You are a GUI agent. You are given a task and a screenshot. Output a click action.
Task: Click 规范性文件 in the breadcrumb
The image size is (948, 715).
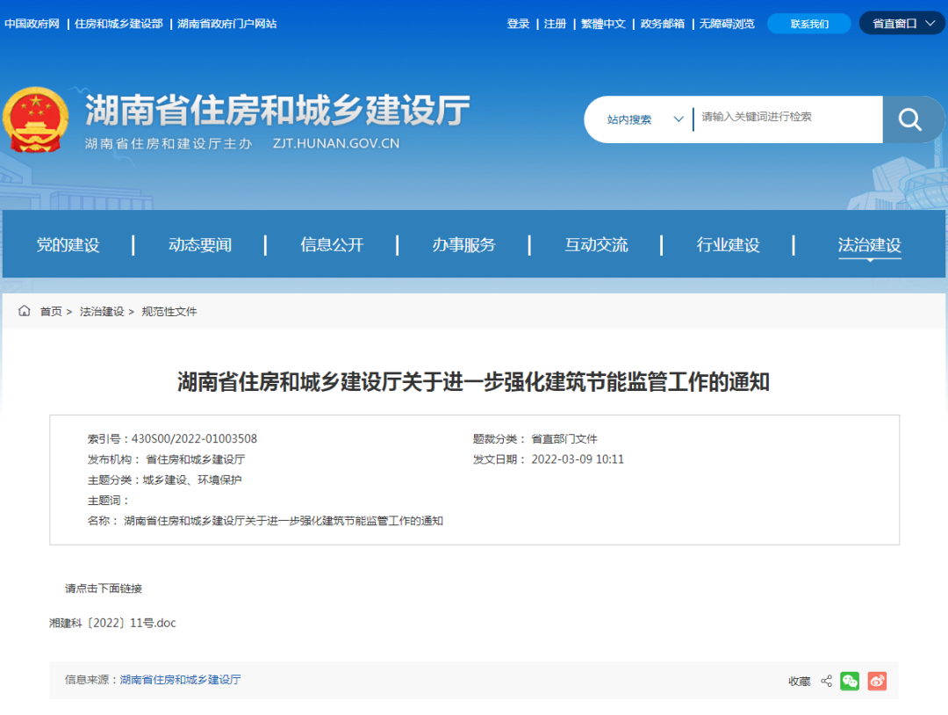click(169, 312)
